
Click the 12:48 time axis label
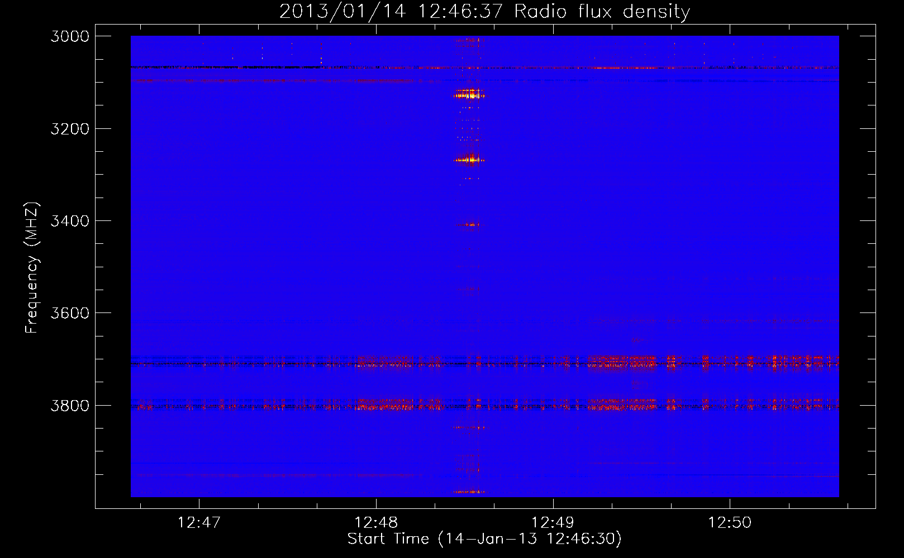[x=376, y=522]
